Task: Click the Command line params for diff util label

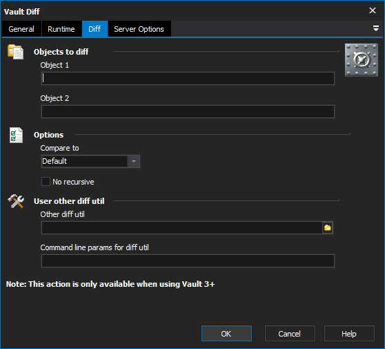Action: click(x=95, y=247)
